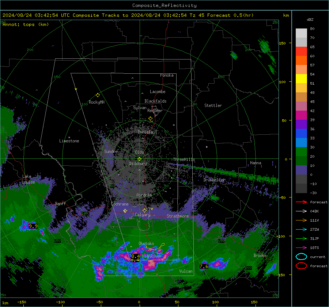
Task: Click the 42 dBZ magenta color swatch
Action: click(x=301, y=115)
